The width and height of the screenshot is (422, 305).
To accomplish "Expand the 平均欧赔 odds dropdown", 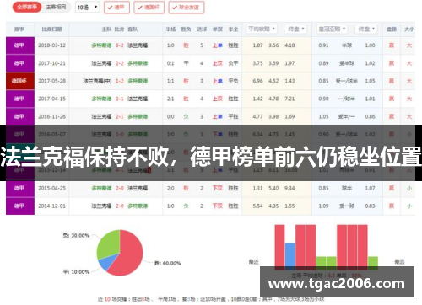I will tap(262, 29).
